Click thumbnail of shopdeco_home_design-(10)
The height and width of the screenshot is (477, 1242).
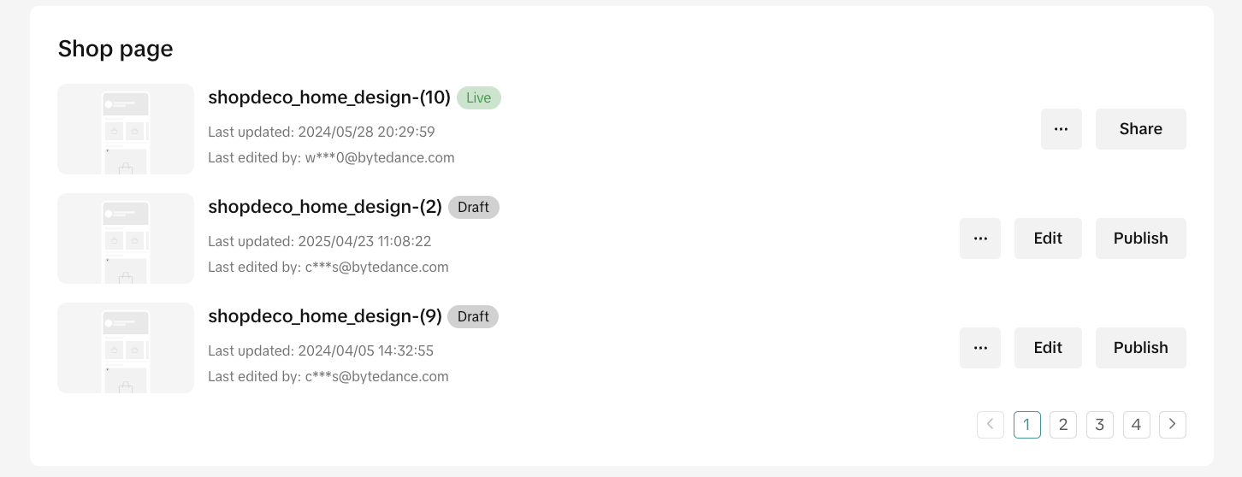[126, 129]
